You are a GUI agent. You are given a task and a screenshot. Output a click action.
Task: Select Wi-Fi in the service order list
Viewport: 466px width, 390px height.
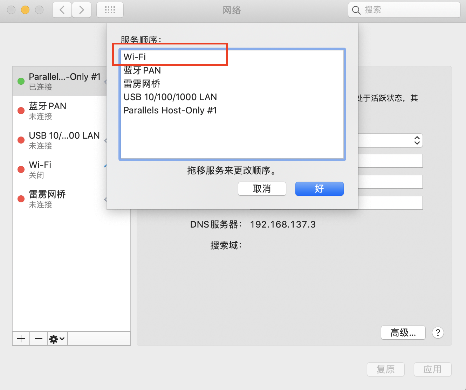click(232, 57)
